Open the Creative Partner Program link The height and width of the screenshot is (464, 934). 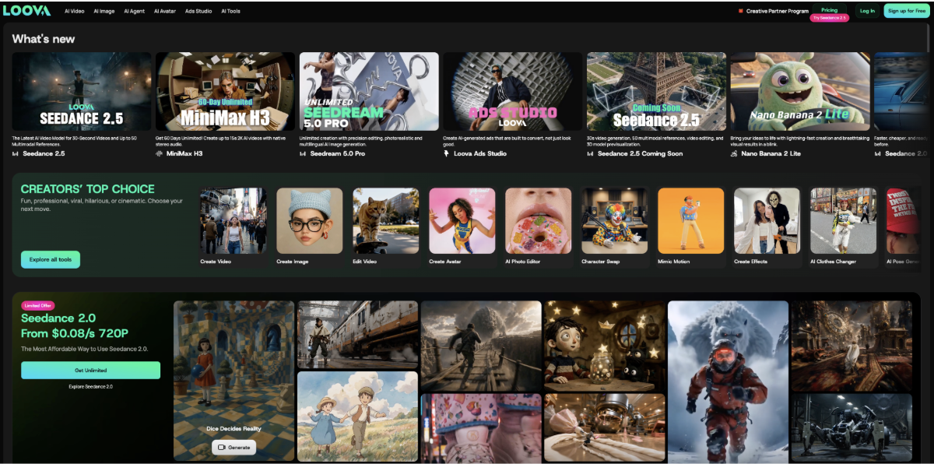pyautogui.click(x=777, y=11)
